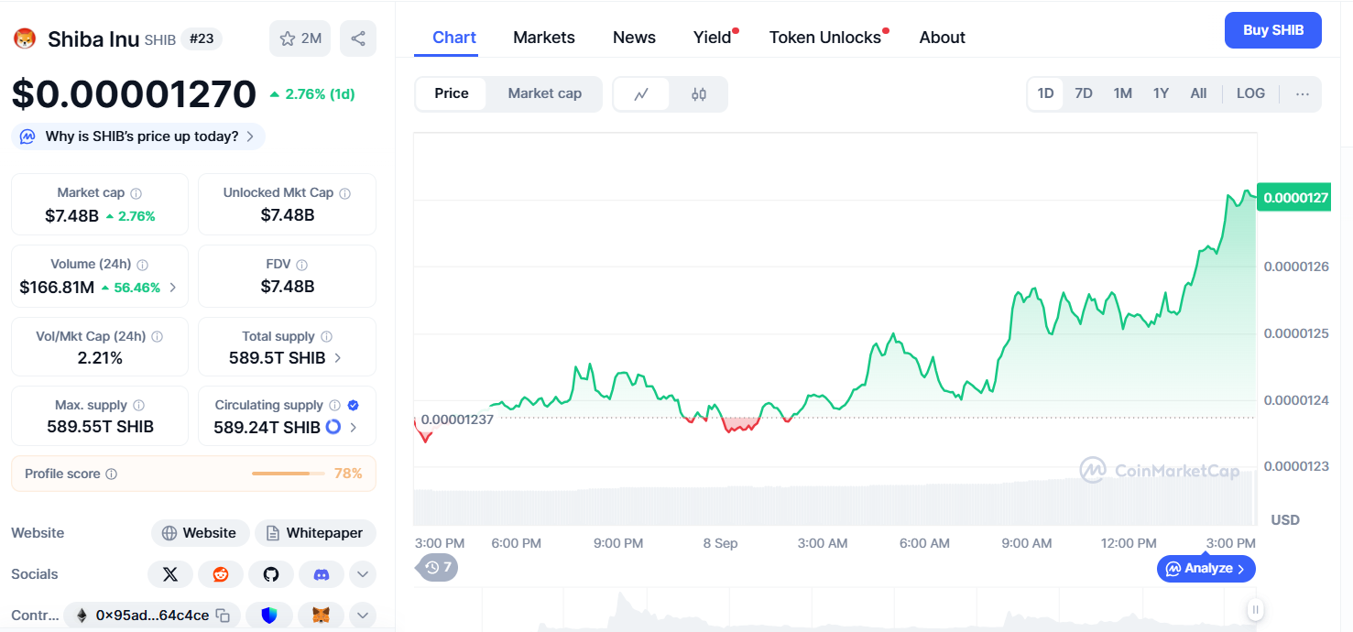Set chart range to 1D
The width and height of the screenshot is (1353, 632).
1045,93
